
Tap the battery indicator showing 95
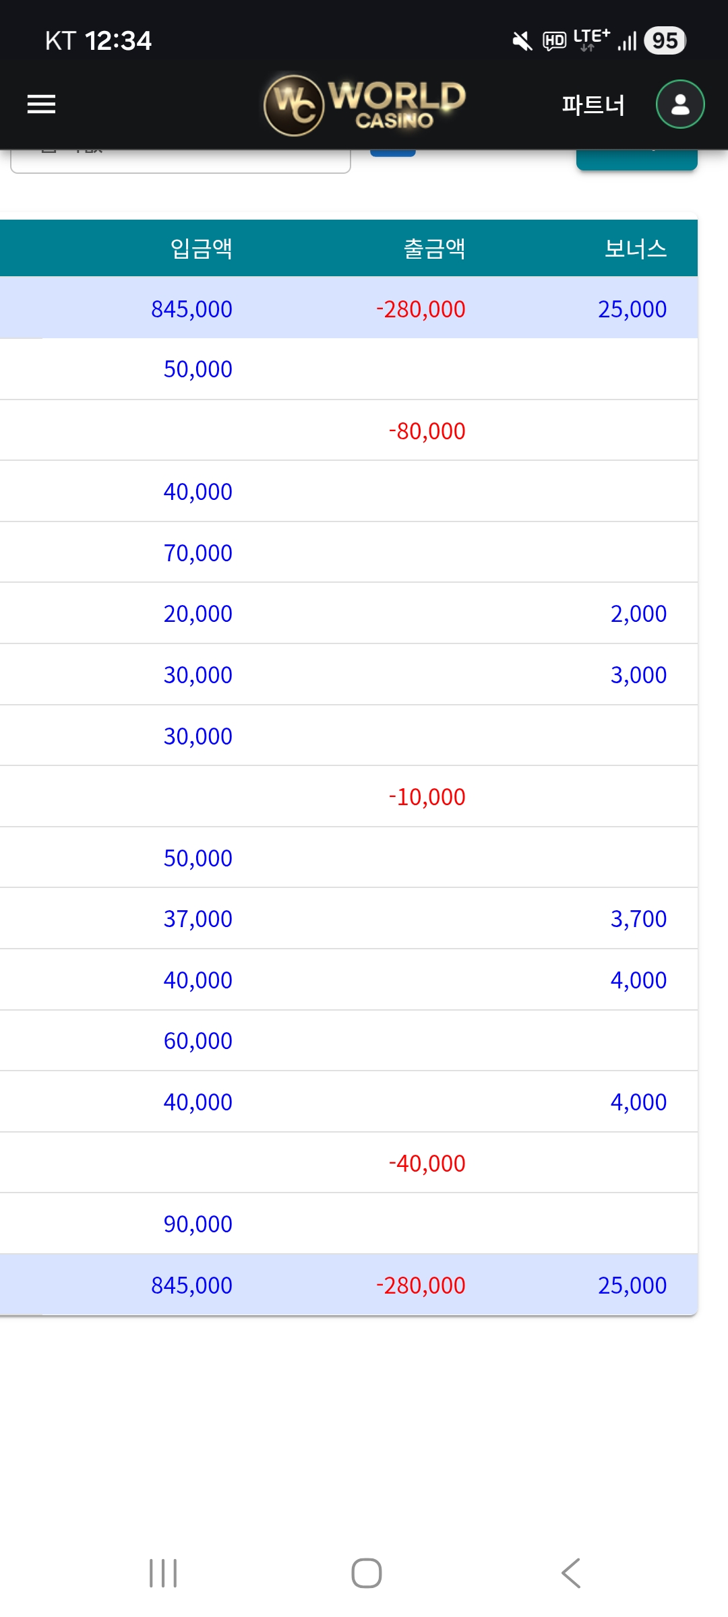665,41
